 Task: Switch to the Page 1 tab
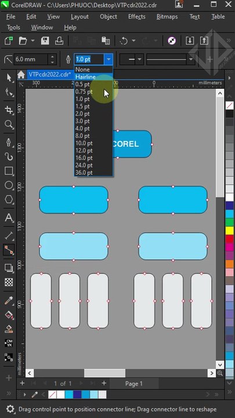tap(134, 384)
